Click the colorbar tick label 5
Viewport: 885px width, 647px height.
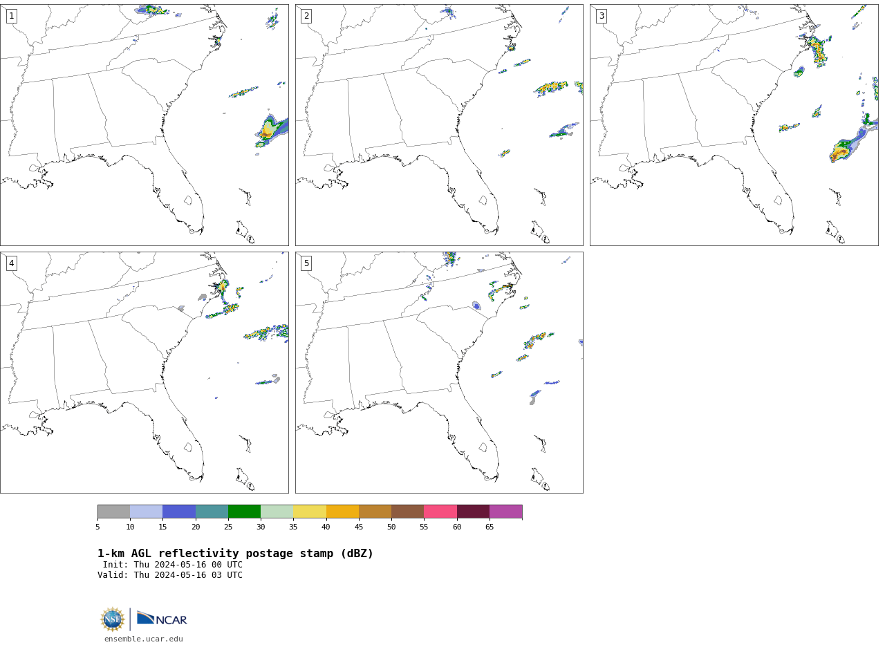[x=97, y=527]
